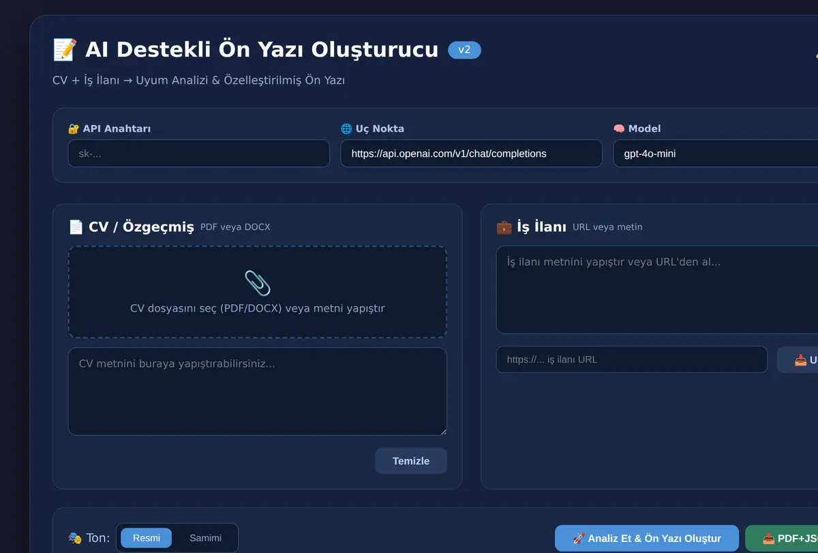The image size is (818, 553).
Task: Click the briefcase icon by İş İlanı
Action: (504, 227)
